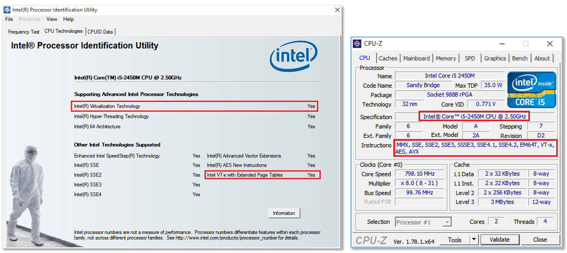This screenshot has height=253, width=567.
Task: Click the Package field Socket 988B rPGA
Action: click(449, 95)
